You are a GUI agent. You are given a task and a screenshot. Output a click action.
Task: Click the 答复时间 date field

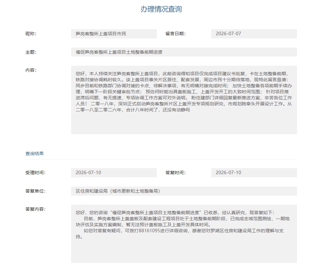(254, 173)
